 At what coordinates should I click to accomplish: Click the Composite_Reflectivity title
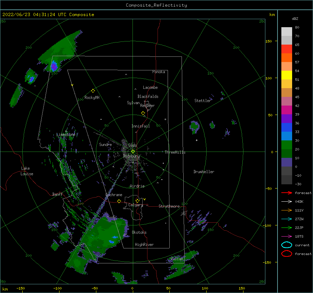tap(156, 5)
